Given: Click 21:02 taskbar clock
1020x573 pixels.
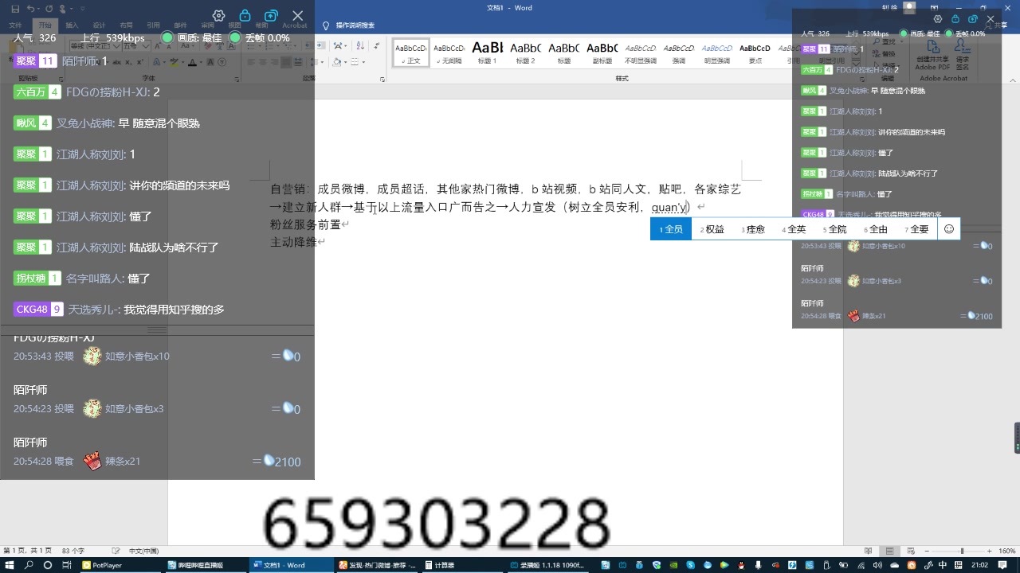Looking at the screenshot, I should (x=979, y=565).
